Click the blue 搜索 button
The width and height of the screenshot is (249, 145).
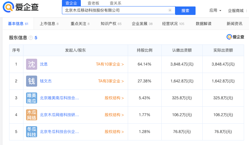point(185,11)
